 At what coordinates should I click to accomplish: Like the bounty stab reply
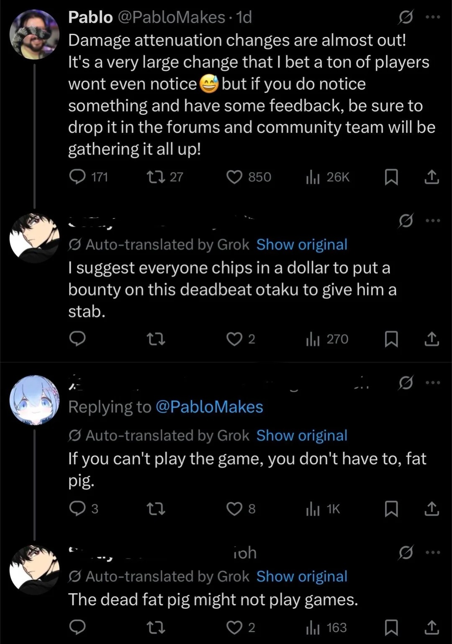click(234, 339)
